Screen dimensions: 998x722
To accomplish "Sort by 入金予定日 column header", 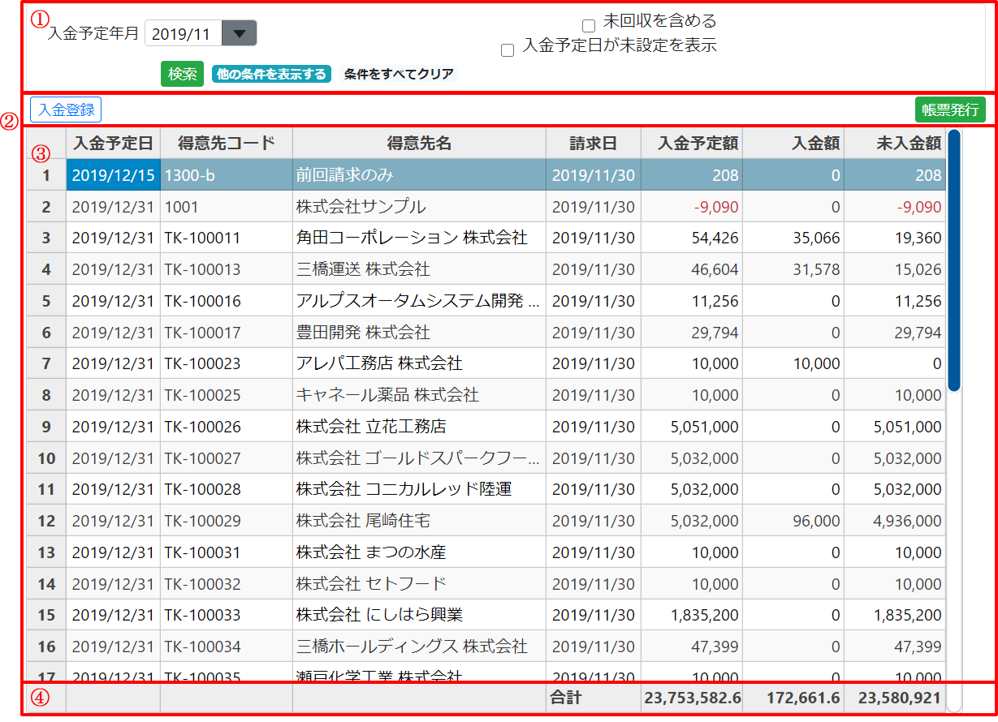I will pyautogui.click(x=113, y=144).
